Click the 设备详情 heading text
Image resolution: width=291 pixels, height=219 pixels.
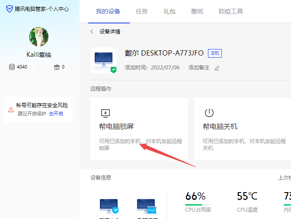110,32
